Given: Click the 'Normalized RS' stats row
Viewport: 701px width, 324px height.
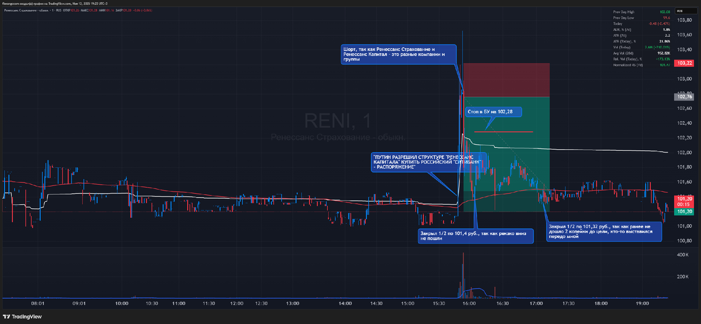Looking at the screenshot, I should click(x=641, y=65).
